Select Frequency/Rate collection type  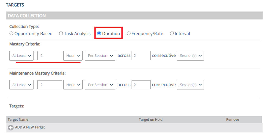128,34
